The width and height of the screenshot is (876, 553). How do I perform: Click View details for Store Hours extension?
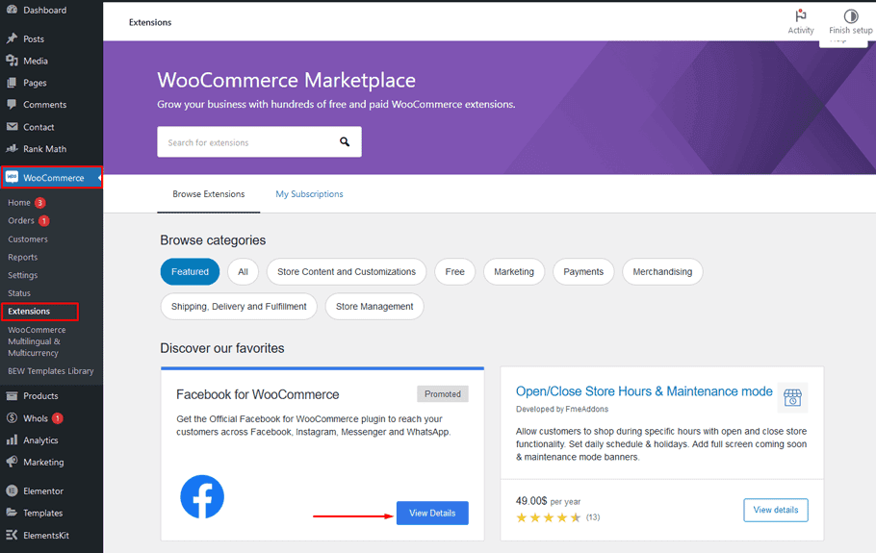click(x=776, y=510)
